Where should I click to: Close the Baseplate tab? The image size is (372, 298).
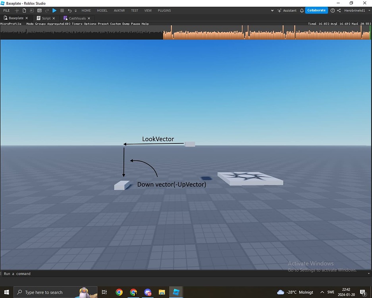point(27,18)
